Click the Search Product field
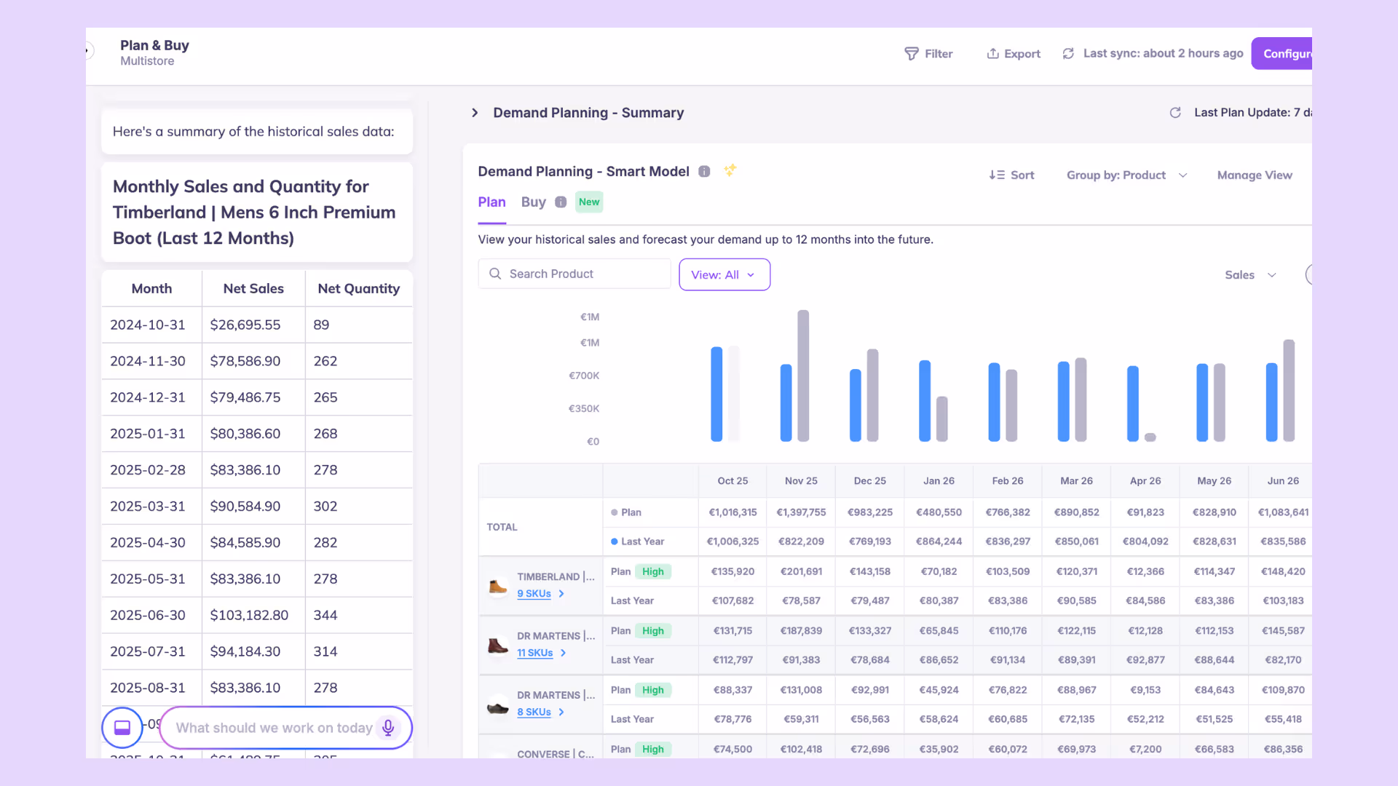 click(575, 274)
